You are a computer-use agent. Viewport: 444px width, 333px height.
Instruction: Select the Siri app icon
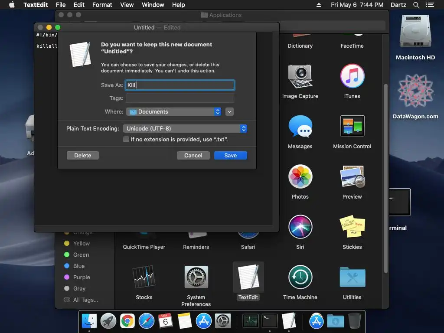[300, 227]
